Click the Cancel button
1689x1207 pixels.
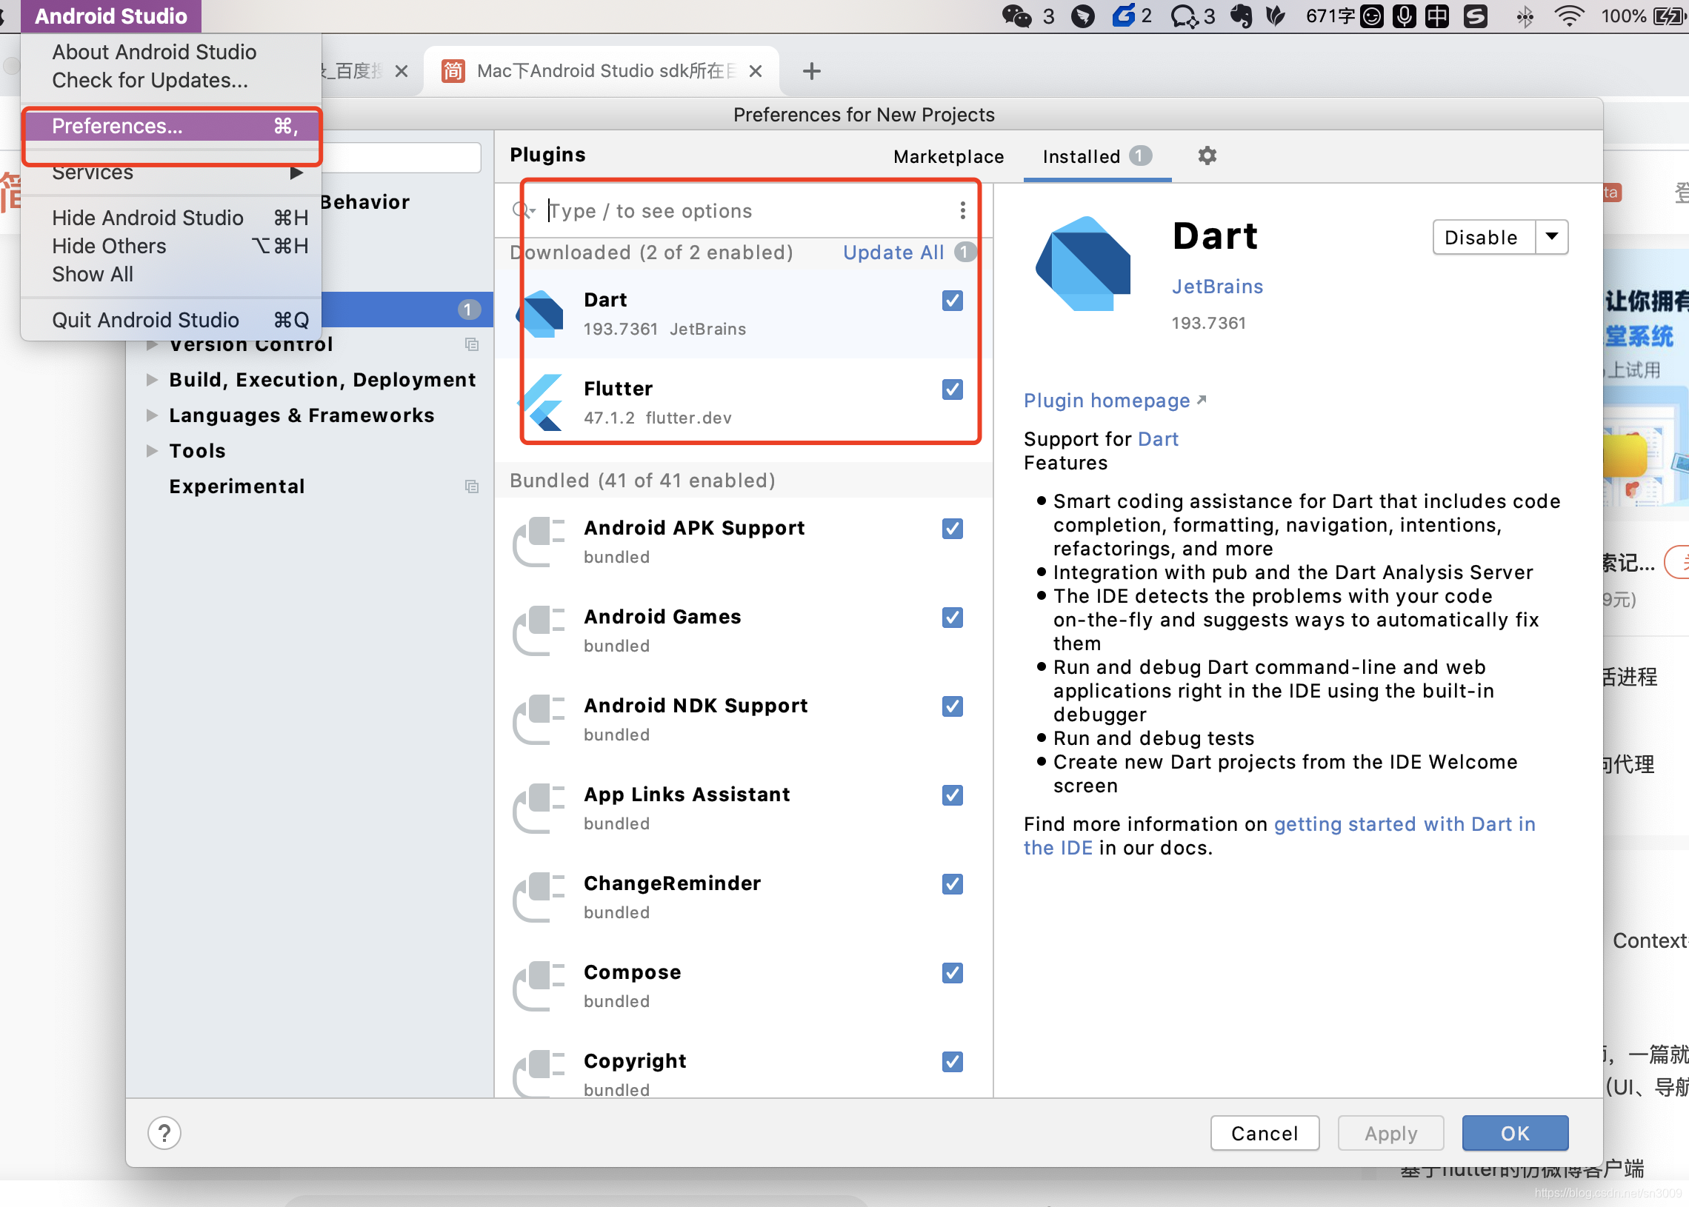pos(1265,1133)
